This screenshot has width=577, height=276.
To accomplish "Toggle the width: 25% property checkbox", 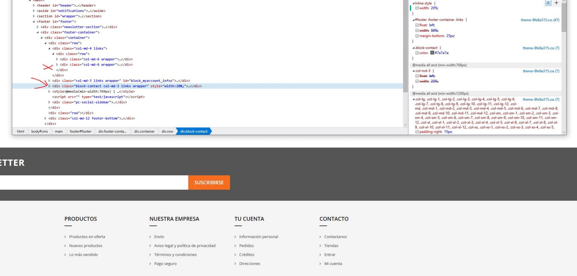I will [417, 81].
